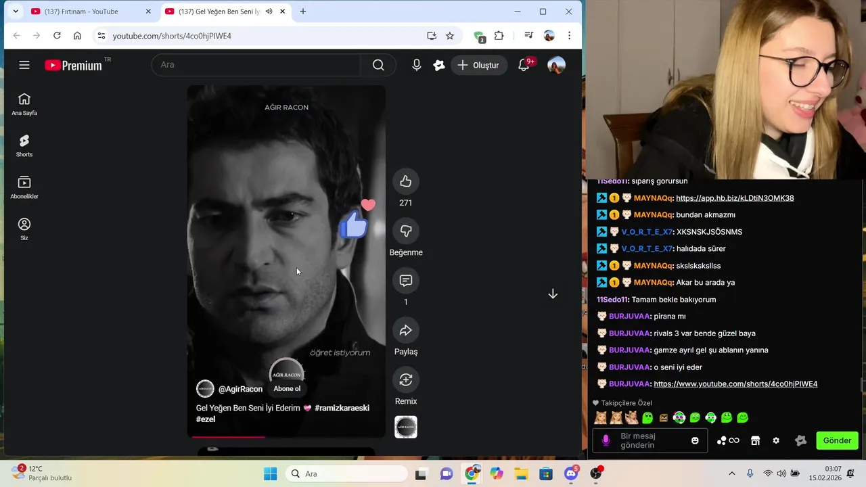Screen dimensions: 866x487
Task: Click 11Sedo11 username in "Tamam bekle bakıyorum"
Action: coord(613,300)
